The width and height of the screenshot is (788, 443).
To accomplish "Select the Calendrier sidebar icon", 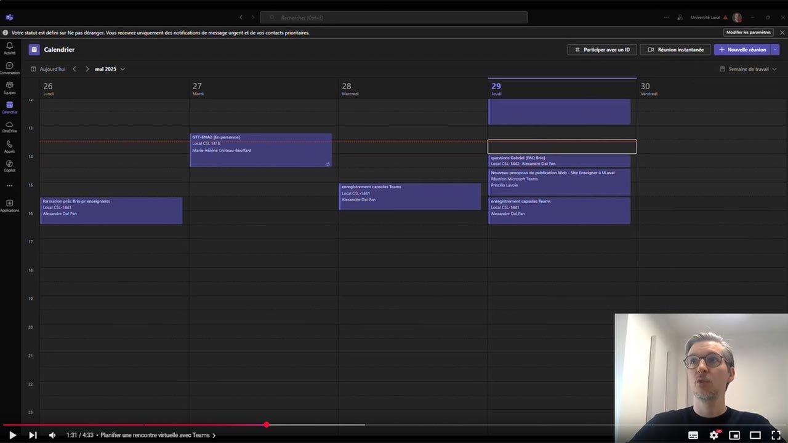I will (9, 107).
